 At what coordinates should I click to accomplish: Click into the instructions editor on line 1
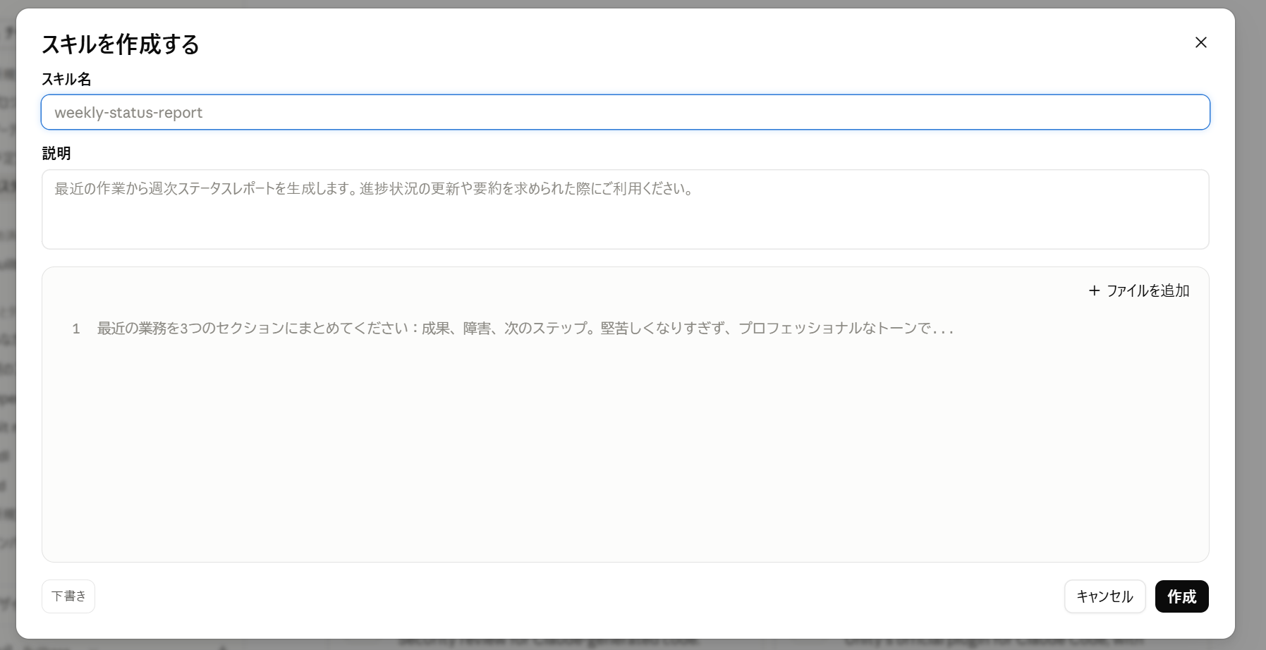click(525, 329)
